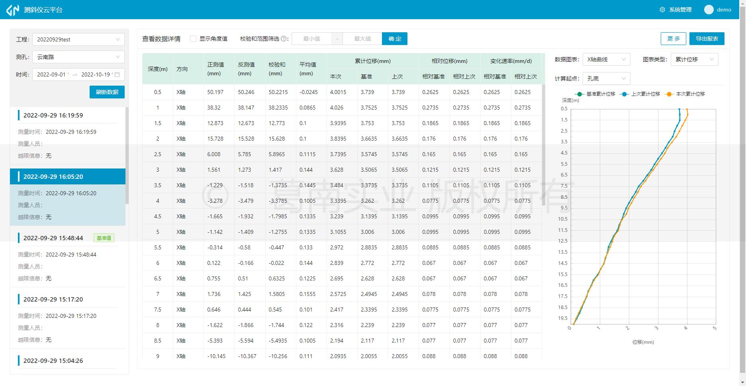Image resolution: width=746 pixels, height=386 pixels.
Task: Click cell 2.5725 in depth 7 row
Action: tap(338, 294)
